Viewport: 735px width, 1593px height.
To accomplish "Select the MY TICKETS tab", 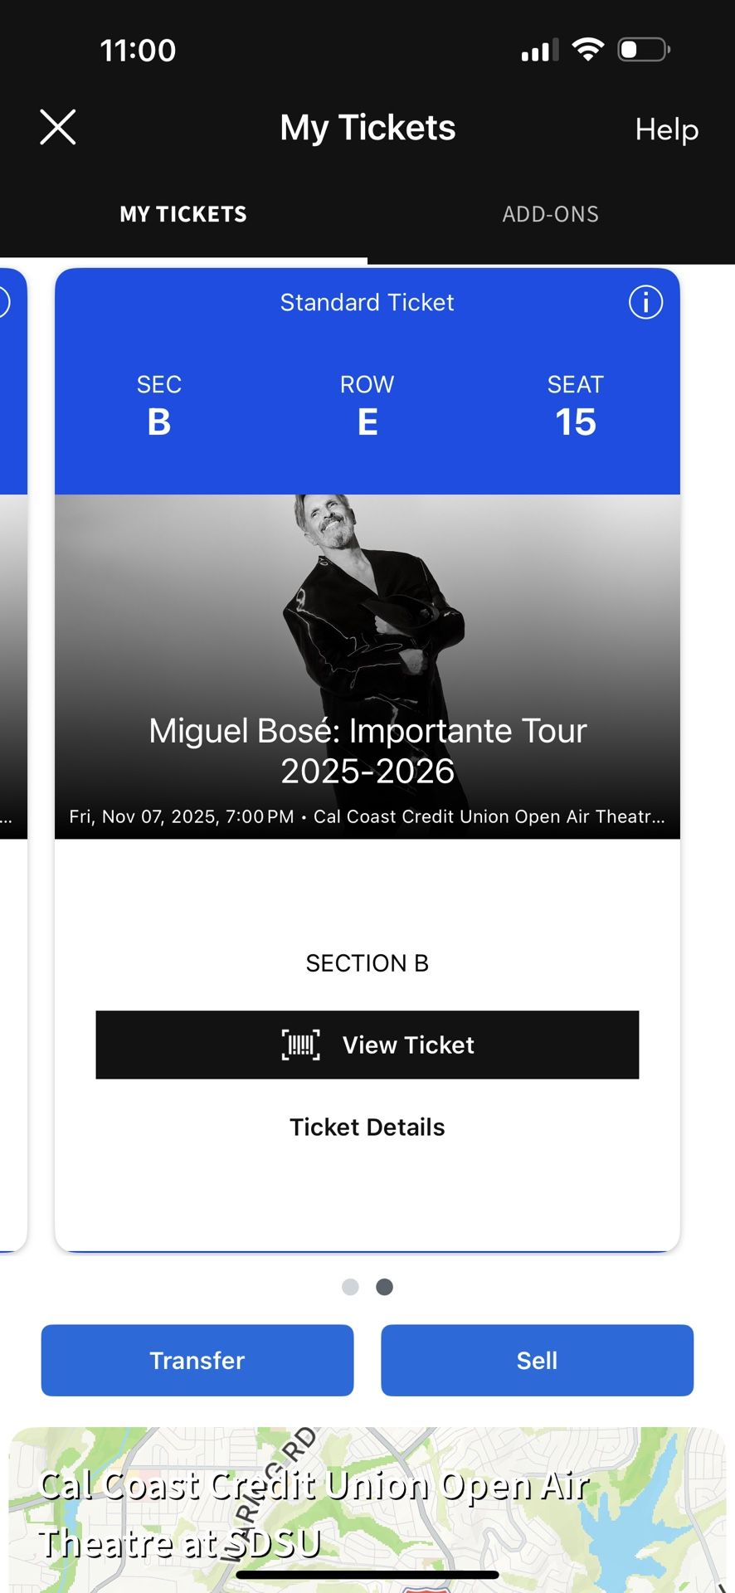I will [x=183, y=214].
